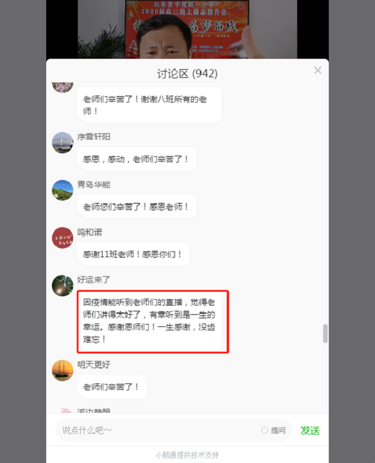This screenshot has width=375, height=463.
Task: Click the live video area above panel
Action: tap(187, 29)
